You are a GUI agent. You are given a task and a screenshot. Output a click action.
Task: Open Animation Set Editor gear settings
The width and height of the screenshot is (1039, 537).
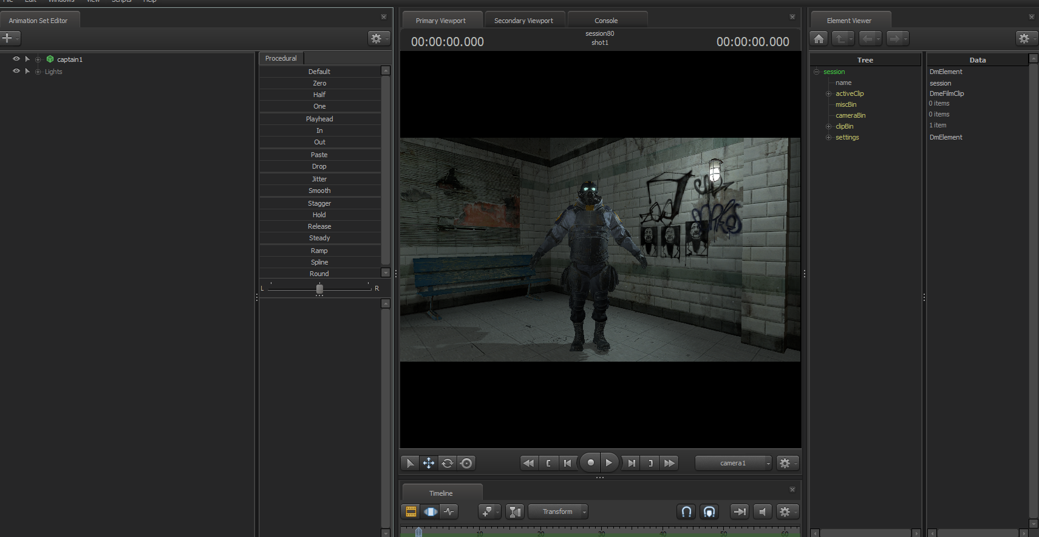pyautogui.click(x=378, y=38)
